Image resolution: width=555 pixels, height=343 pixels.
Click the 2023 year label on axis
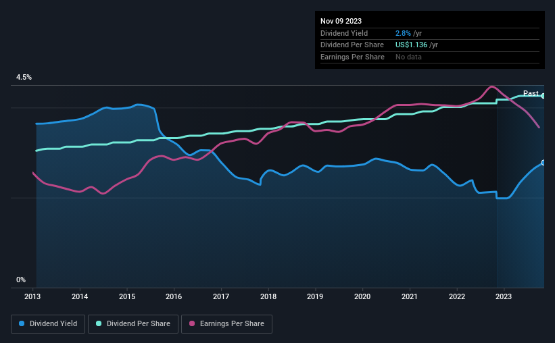click(504, 296)
